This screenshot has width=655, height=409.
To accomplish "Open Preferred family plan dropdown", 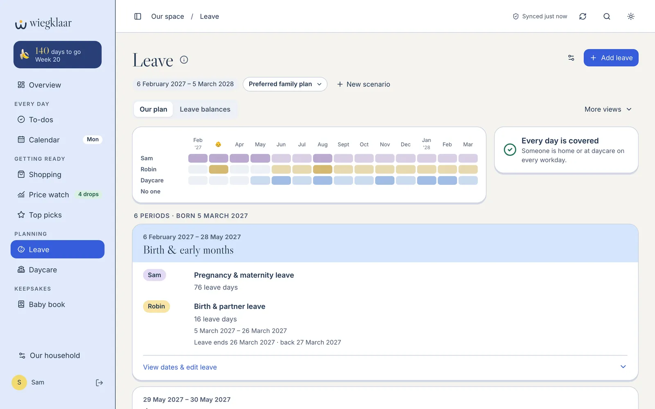I will (x=285, y=84).
